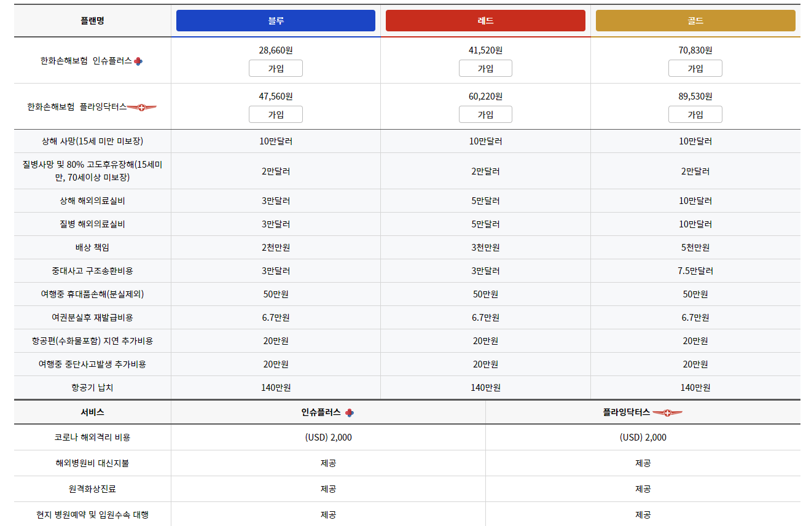Click the 플랜명 header cell
Image resolution: width=806 pixels, height=526 pixels.
pos(92,20)
